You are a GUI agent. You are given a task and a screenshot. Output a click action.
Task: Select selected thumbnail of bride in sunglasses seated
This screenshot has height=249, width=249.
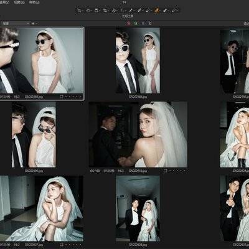point(42,60)
